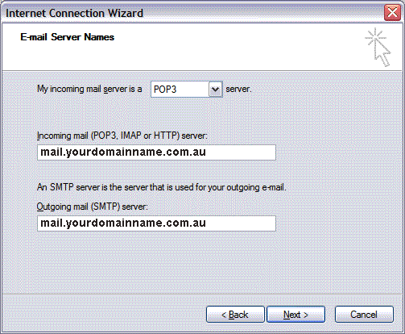The image size is (405, 334).
Task: Close the Internet Connection Wizard window
Action: click(392, 13)
